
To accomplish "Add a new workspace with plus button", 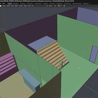I will click(90, 4).
